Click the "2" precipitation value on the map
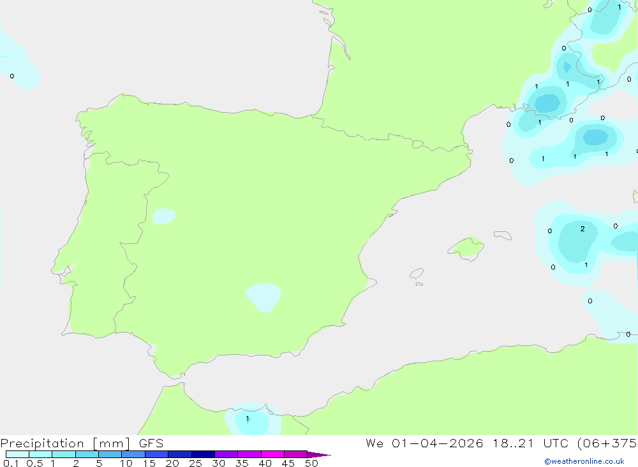This screenshot has width=638, height=467. pos(582,229)
